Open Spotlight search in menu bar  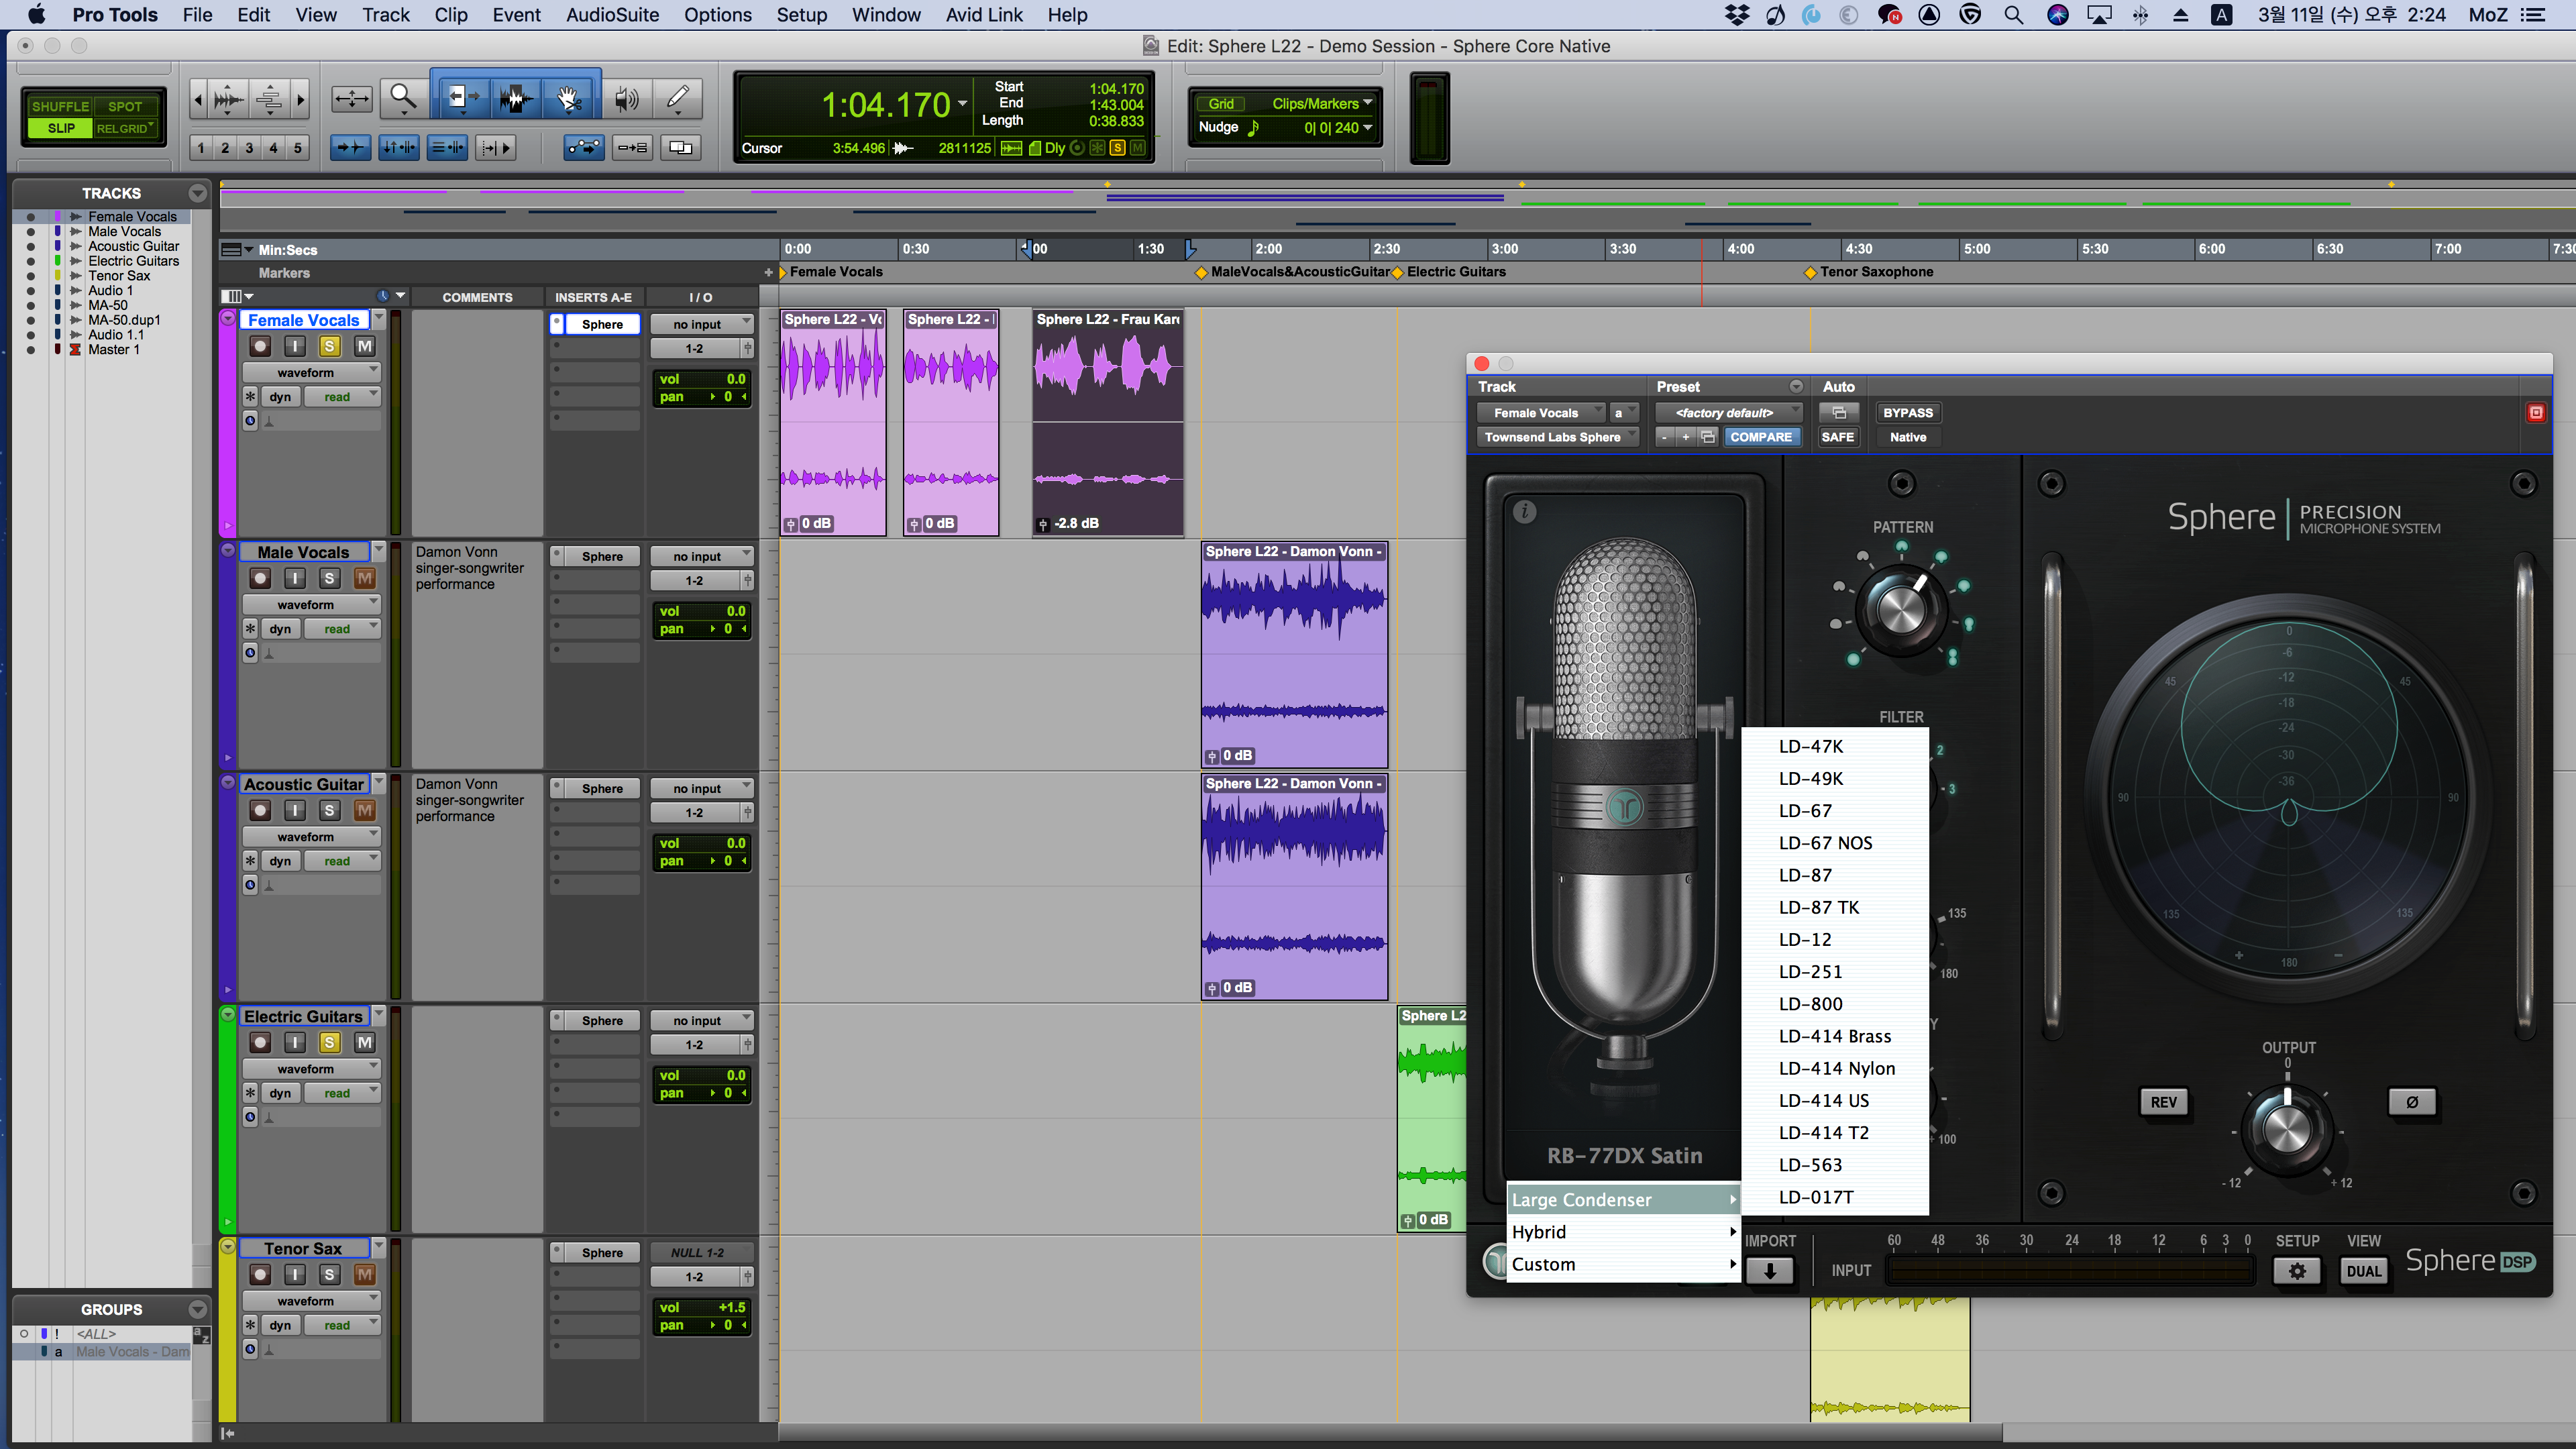coord(2014,15)
